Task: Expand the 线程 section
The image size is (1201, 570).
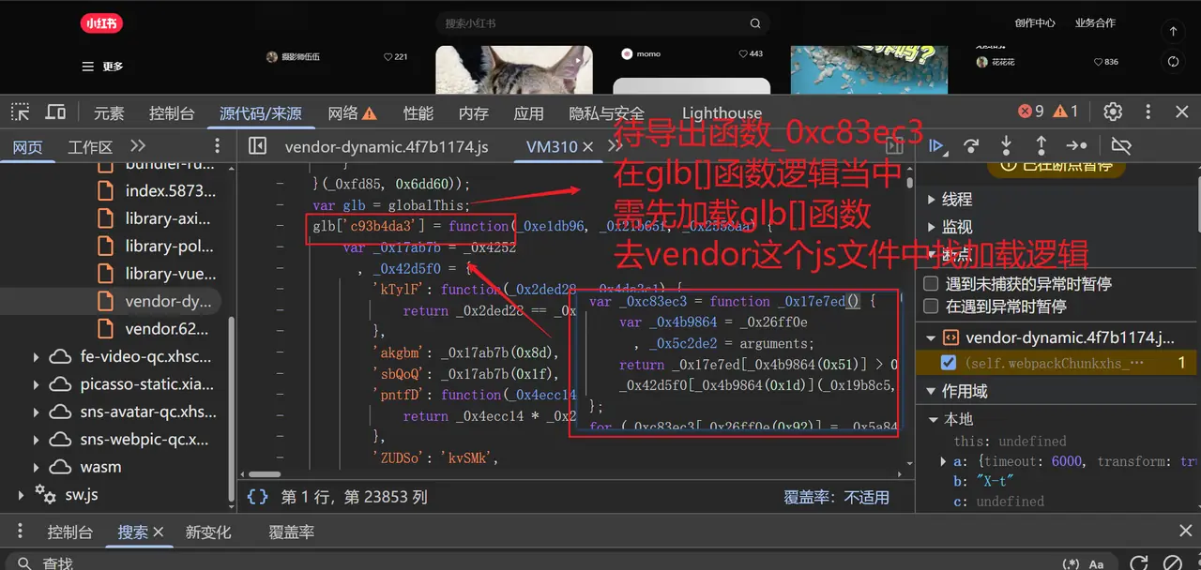Action: [932, 200]
